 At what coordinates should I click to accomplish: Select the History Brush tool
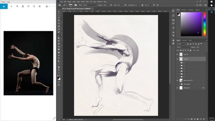pos(59,41)
